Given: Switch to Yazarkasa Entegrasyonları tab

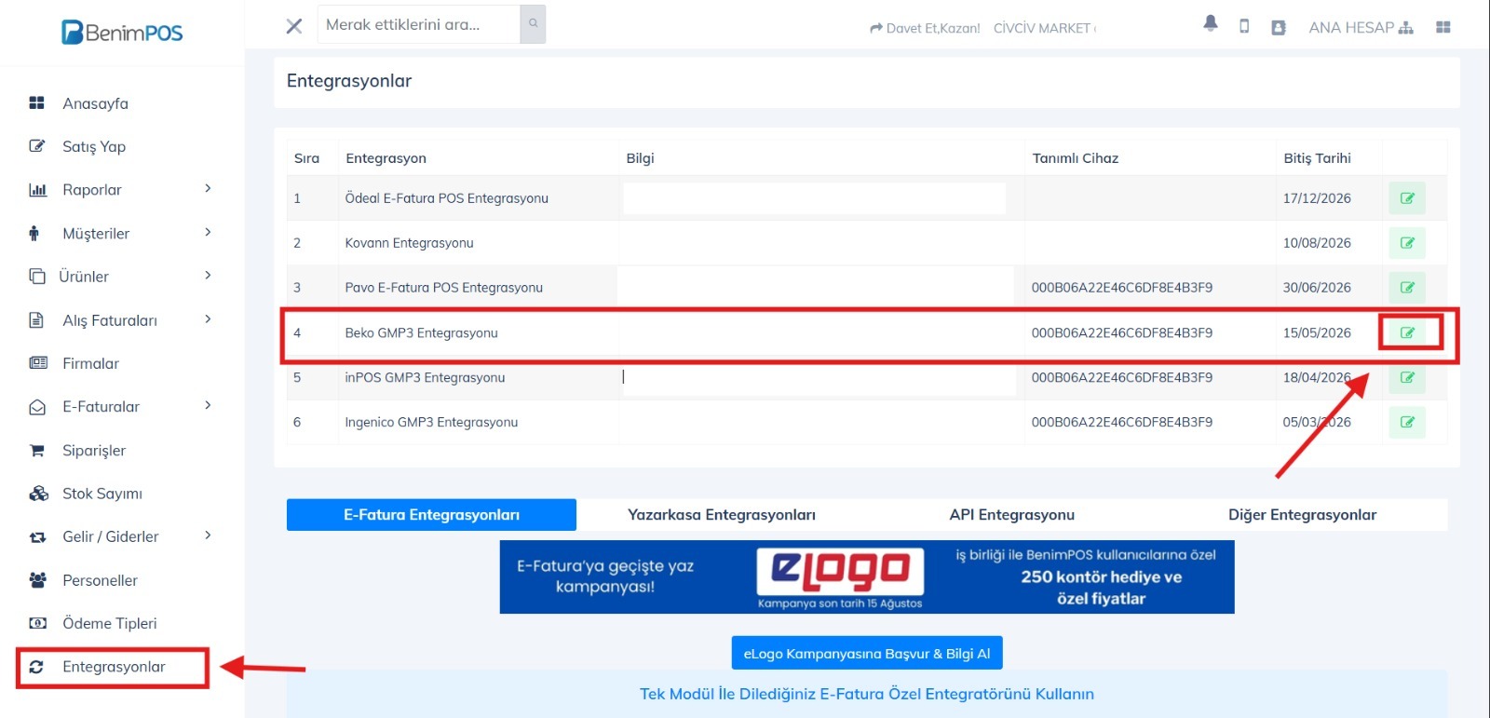Looking at the screenshot, I should click(721, 515).
